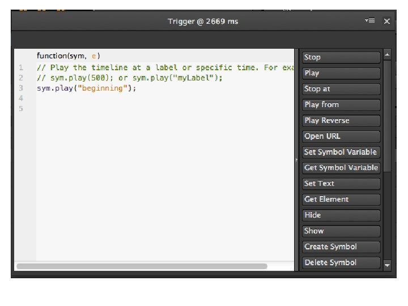
Task: Insert the Show snippet
Action: click(x=341, y=231)
